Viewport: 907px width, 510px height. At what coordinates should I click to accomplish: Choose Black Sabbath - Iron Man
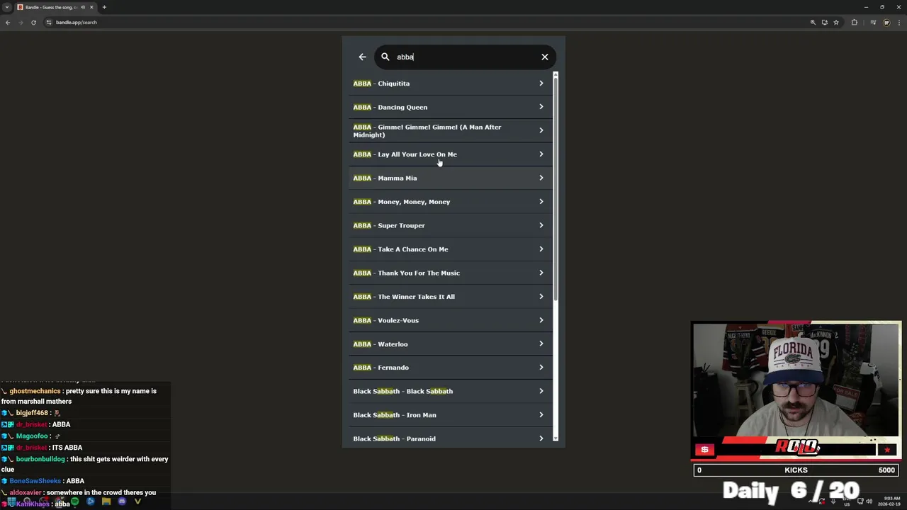449,415
